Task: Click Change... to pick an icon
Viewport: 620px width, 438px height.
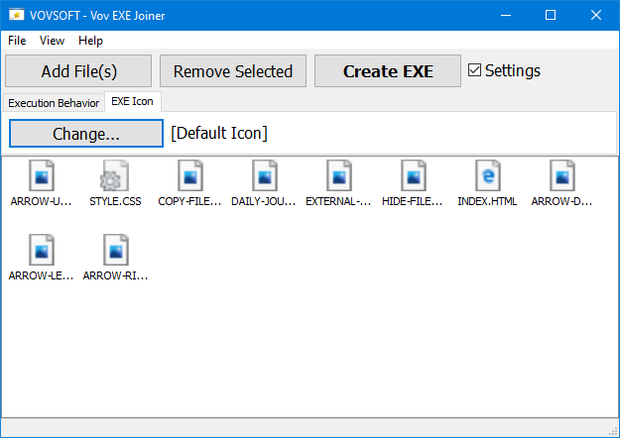Action: click(x=86, y=134)
